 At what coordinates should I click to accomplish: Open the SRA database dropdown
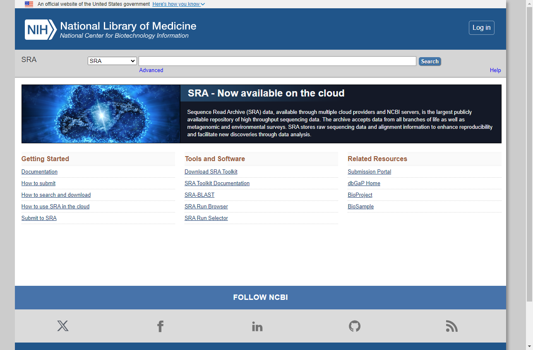pos(112,61)
